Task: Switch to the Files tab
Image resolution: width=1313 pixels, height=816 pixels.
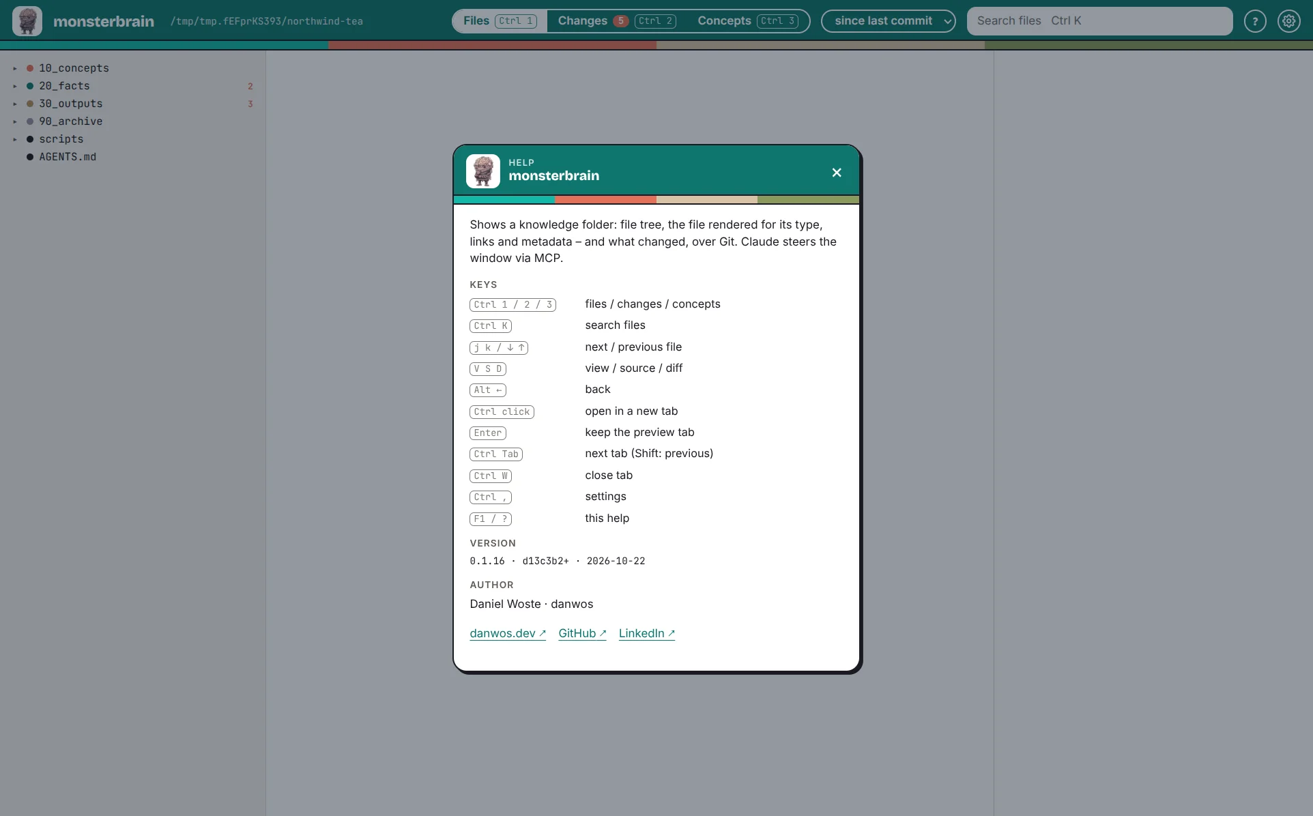Action: point(500,21)
